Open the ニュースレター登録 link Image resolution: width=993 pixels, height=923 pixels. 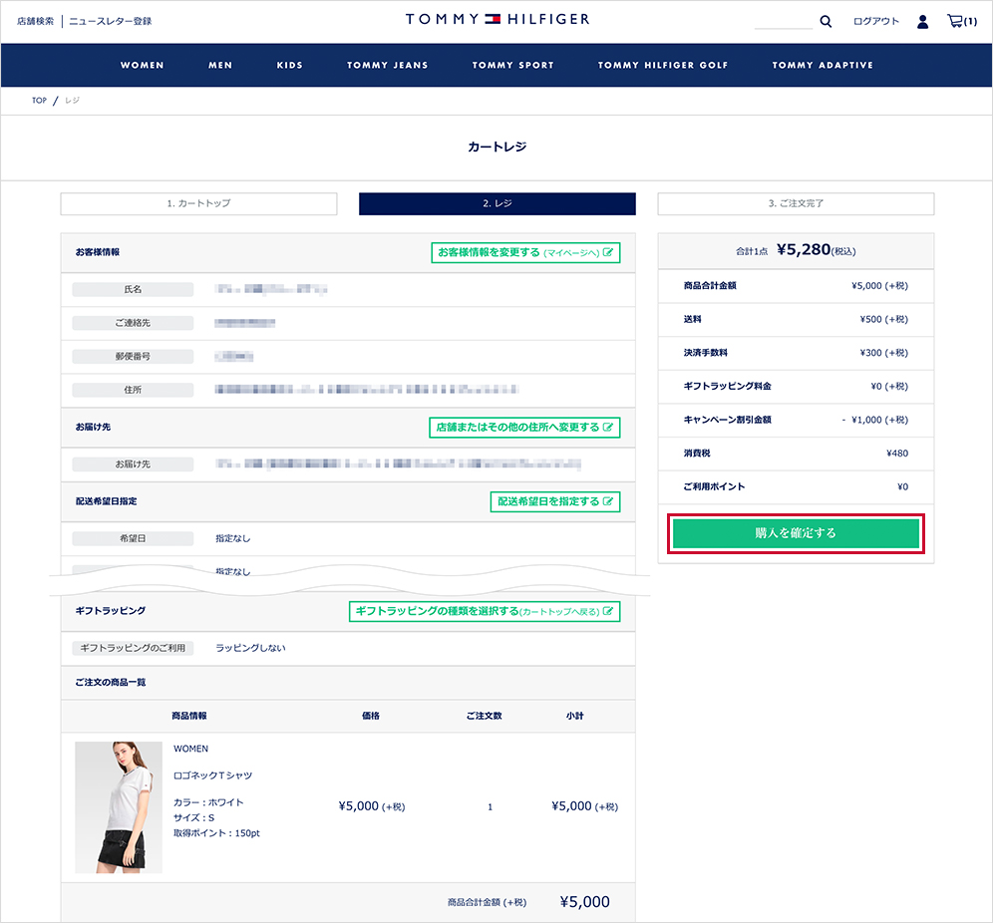point(110,21)
